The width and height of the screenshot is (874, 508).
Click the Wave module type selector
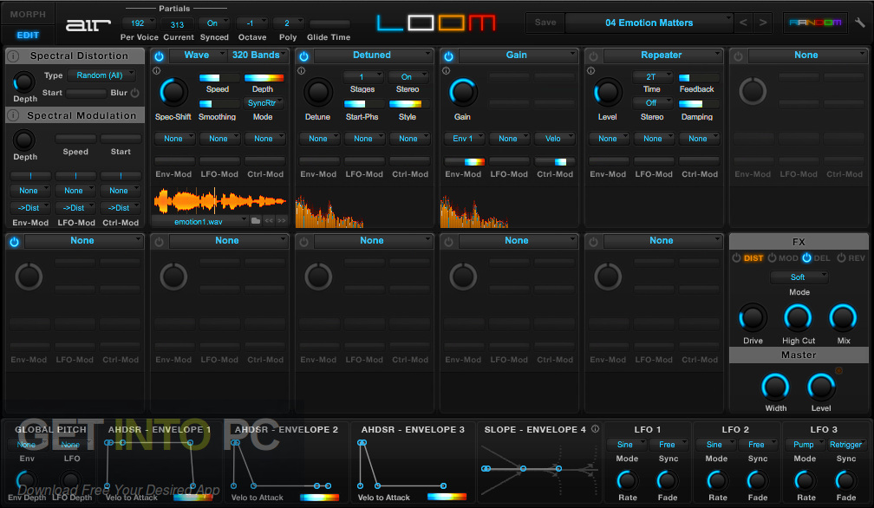coord(199,55)
